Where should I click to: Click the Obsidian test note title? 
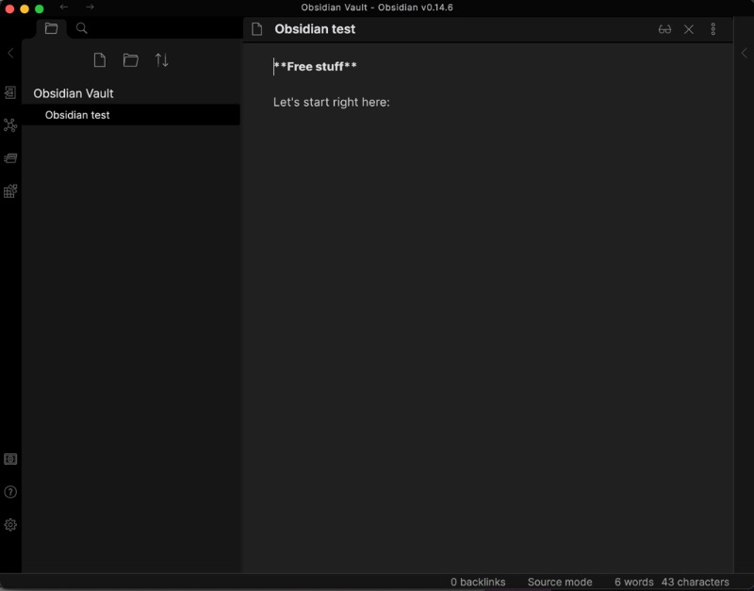[315, 29]
